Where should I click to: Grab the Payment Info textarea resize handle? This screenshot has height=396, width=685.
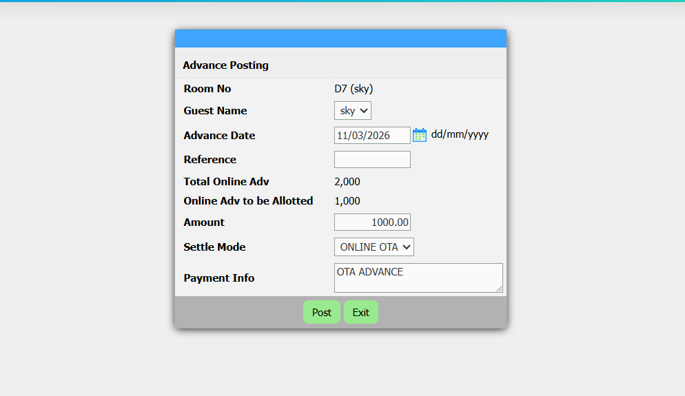(499, 289)
